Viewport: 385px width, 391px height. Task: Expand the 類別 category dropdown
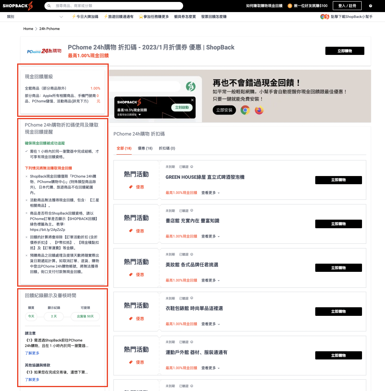[x=35, y=17]
